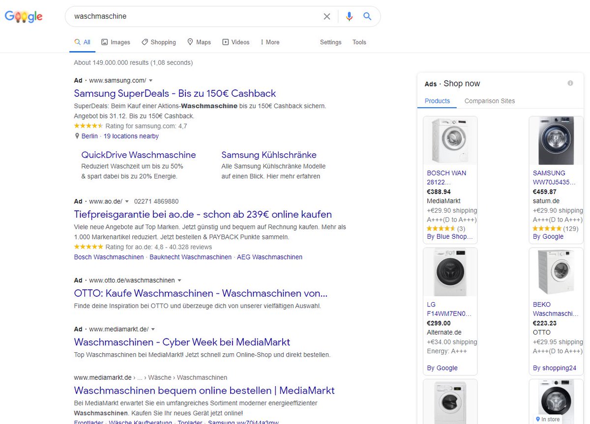The image size is (590, 424).
Task: Click the ao.de phone number 02271 4869880
Action: 156,201
